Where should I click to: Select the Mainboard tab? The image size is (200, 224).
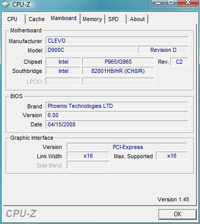click(x=64, y=18)
